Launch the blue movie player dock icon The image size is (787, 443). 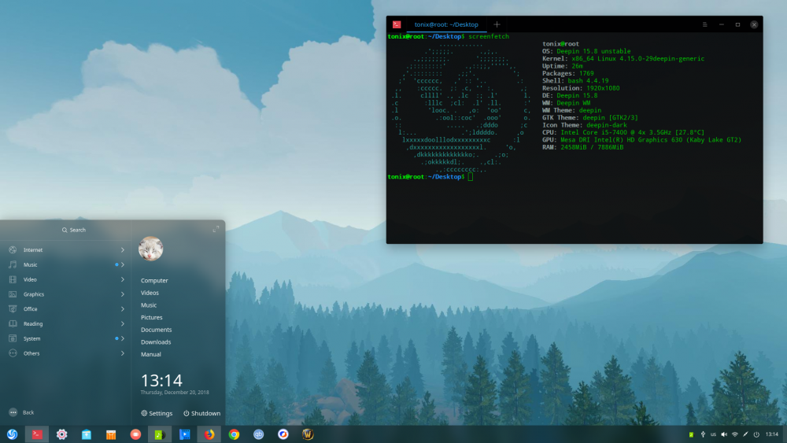(x=185, y=434)
